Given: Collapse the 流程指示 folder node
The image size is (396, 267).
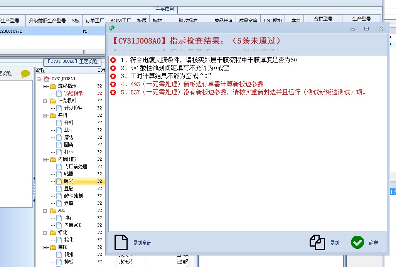Looking at the screenshot, I should pyautogui.click(x=45, y=86).
